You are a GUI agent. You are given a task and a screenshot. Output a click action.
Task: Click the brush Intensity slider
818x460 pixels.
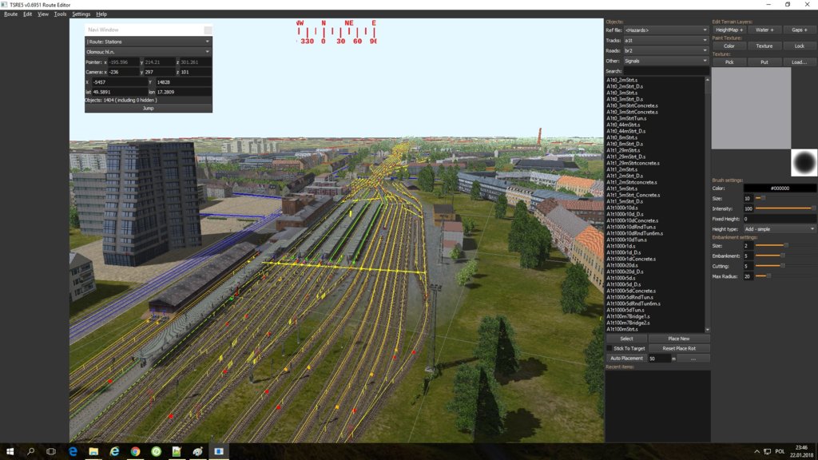click(x=786, y=208)
